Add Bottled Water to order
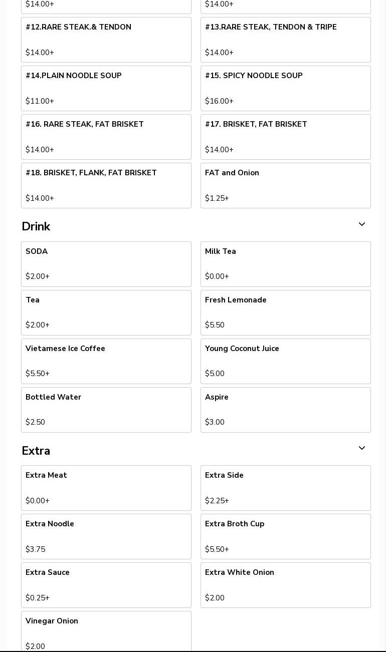The width and height of the screenshot is (386, 652). click(106, 410)
